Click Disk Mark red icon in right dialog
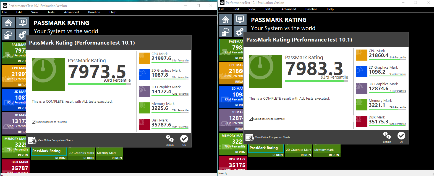Image resolution: width=434 pixels, height=176 pixels. click(x=362, y=121)
